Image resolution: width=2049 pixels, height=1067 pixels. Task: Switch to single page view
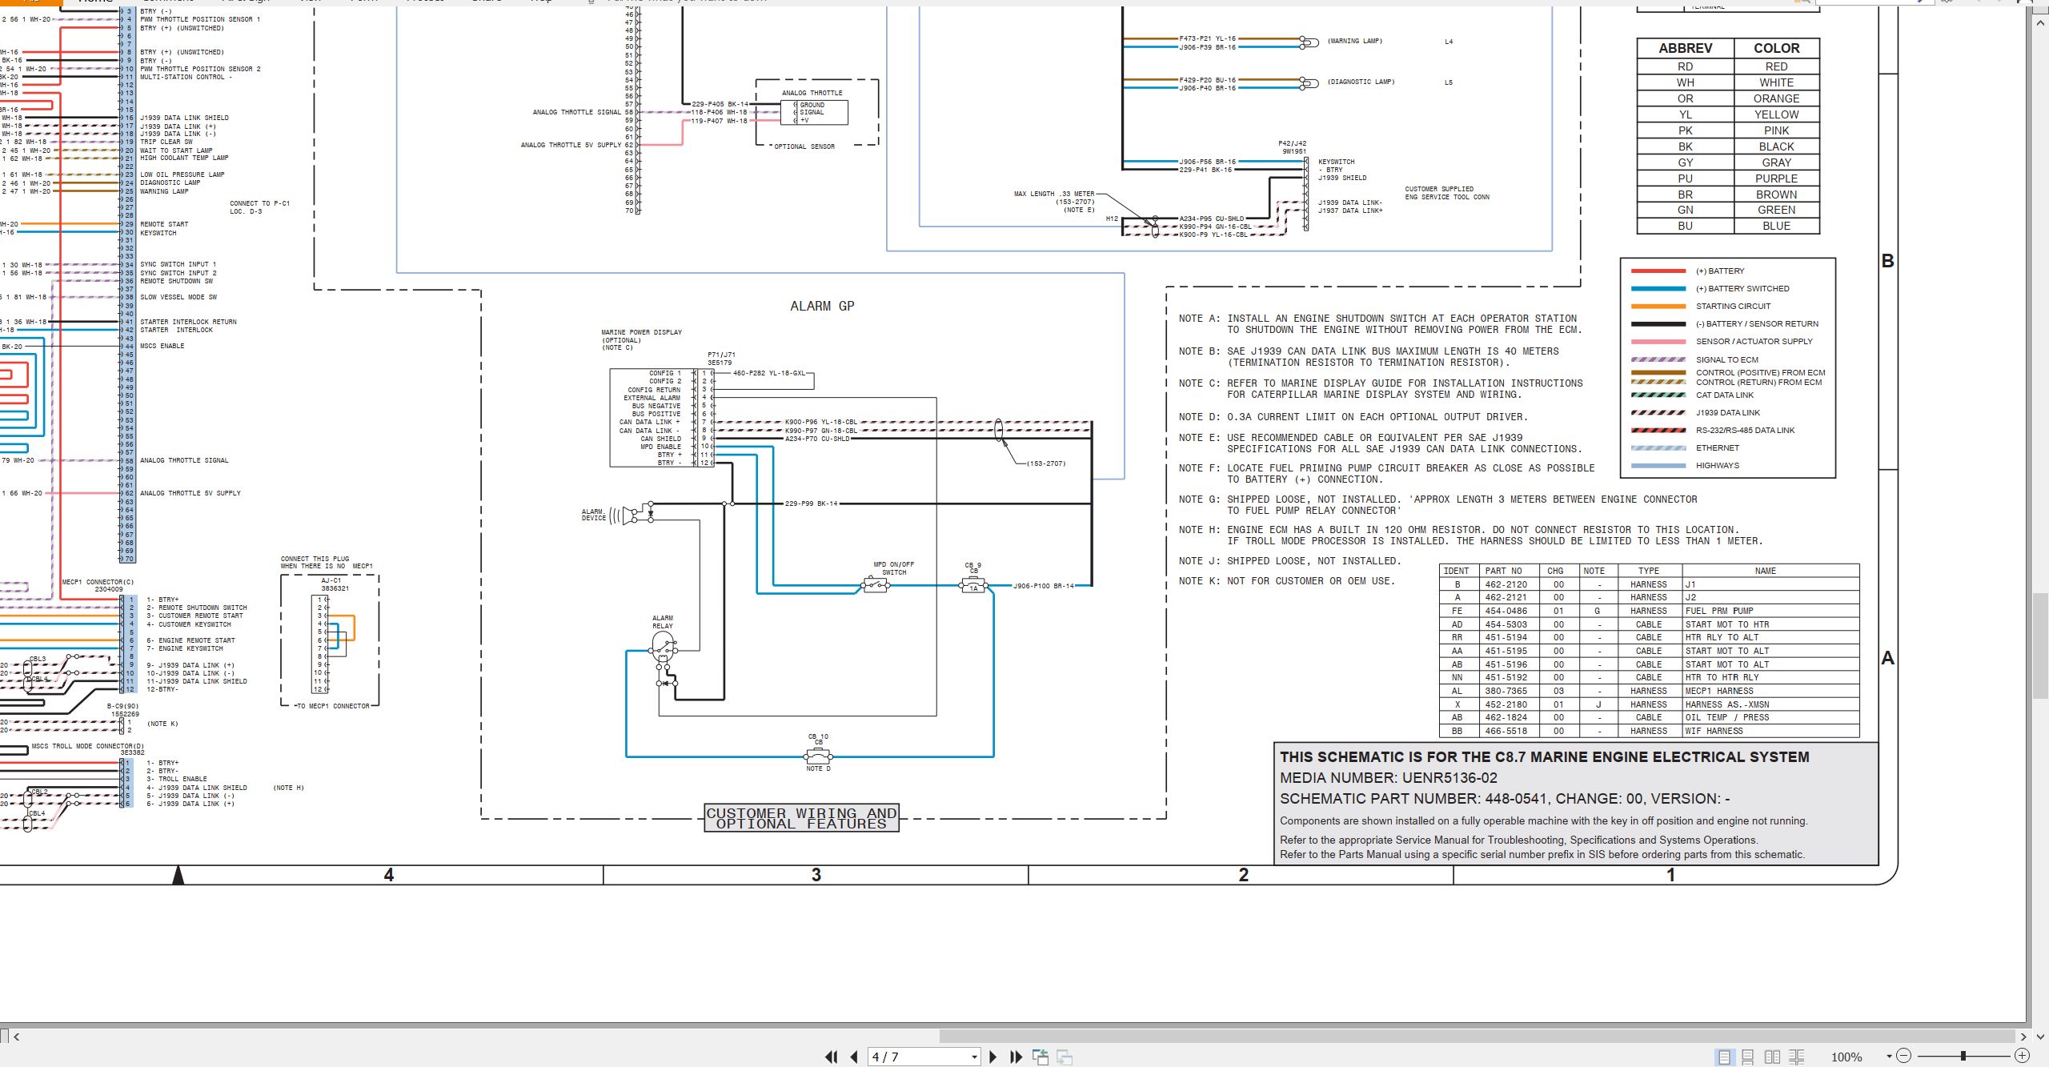[x=1723, y=1057]
